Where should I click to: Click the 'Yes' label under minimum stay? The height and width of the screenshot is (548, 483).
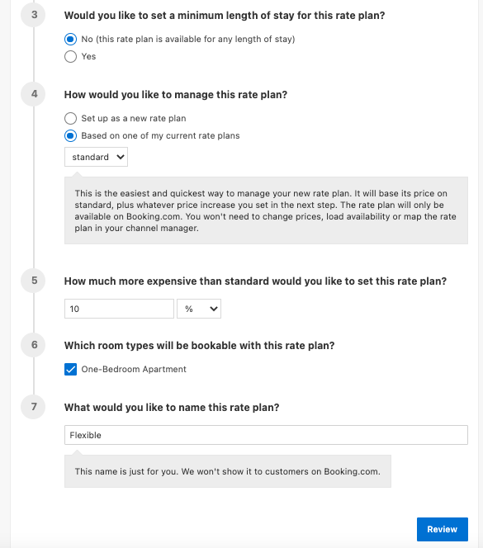click(x=88, y=57)
